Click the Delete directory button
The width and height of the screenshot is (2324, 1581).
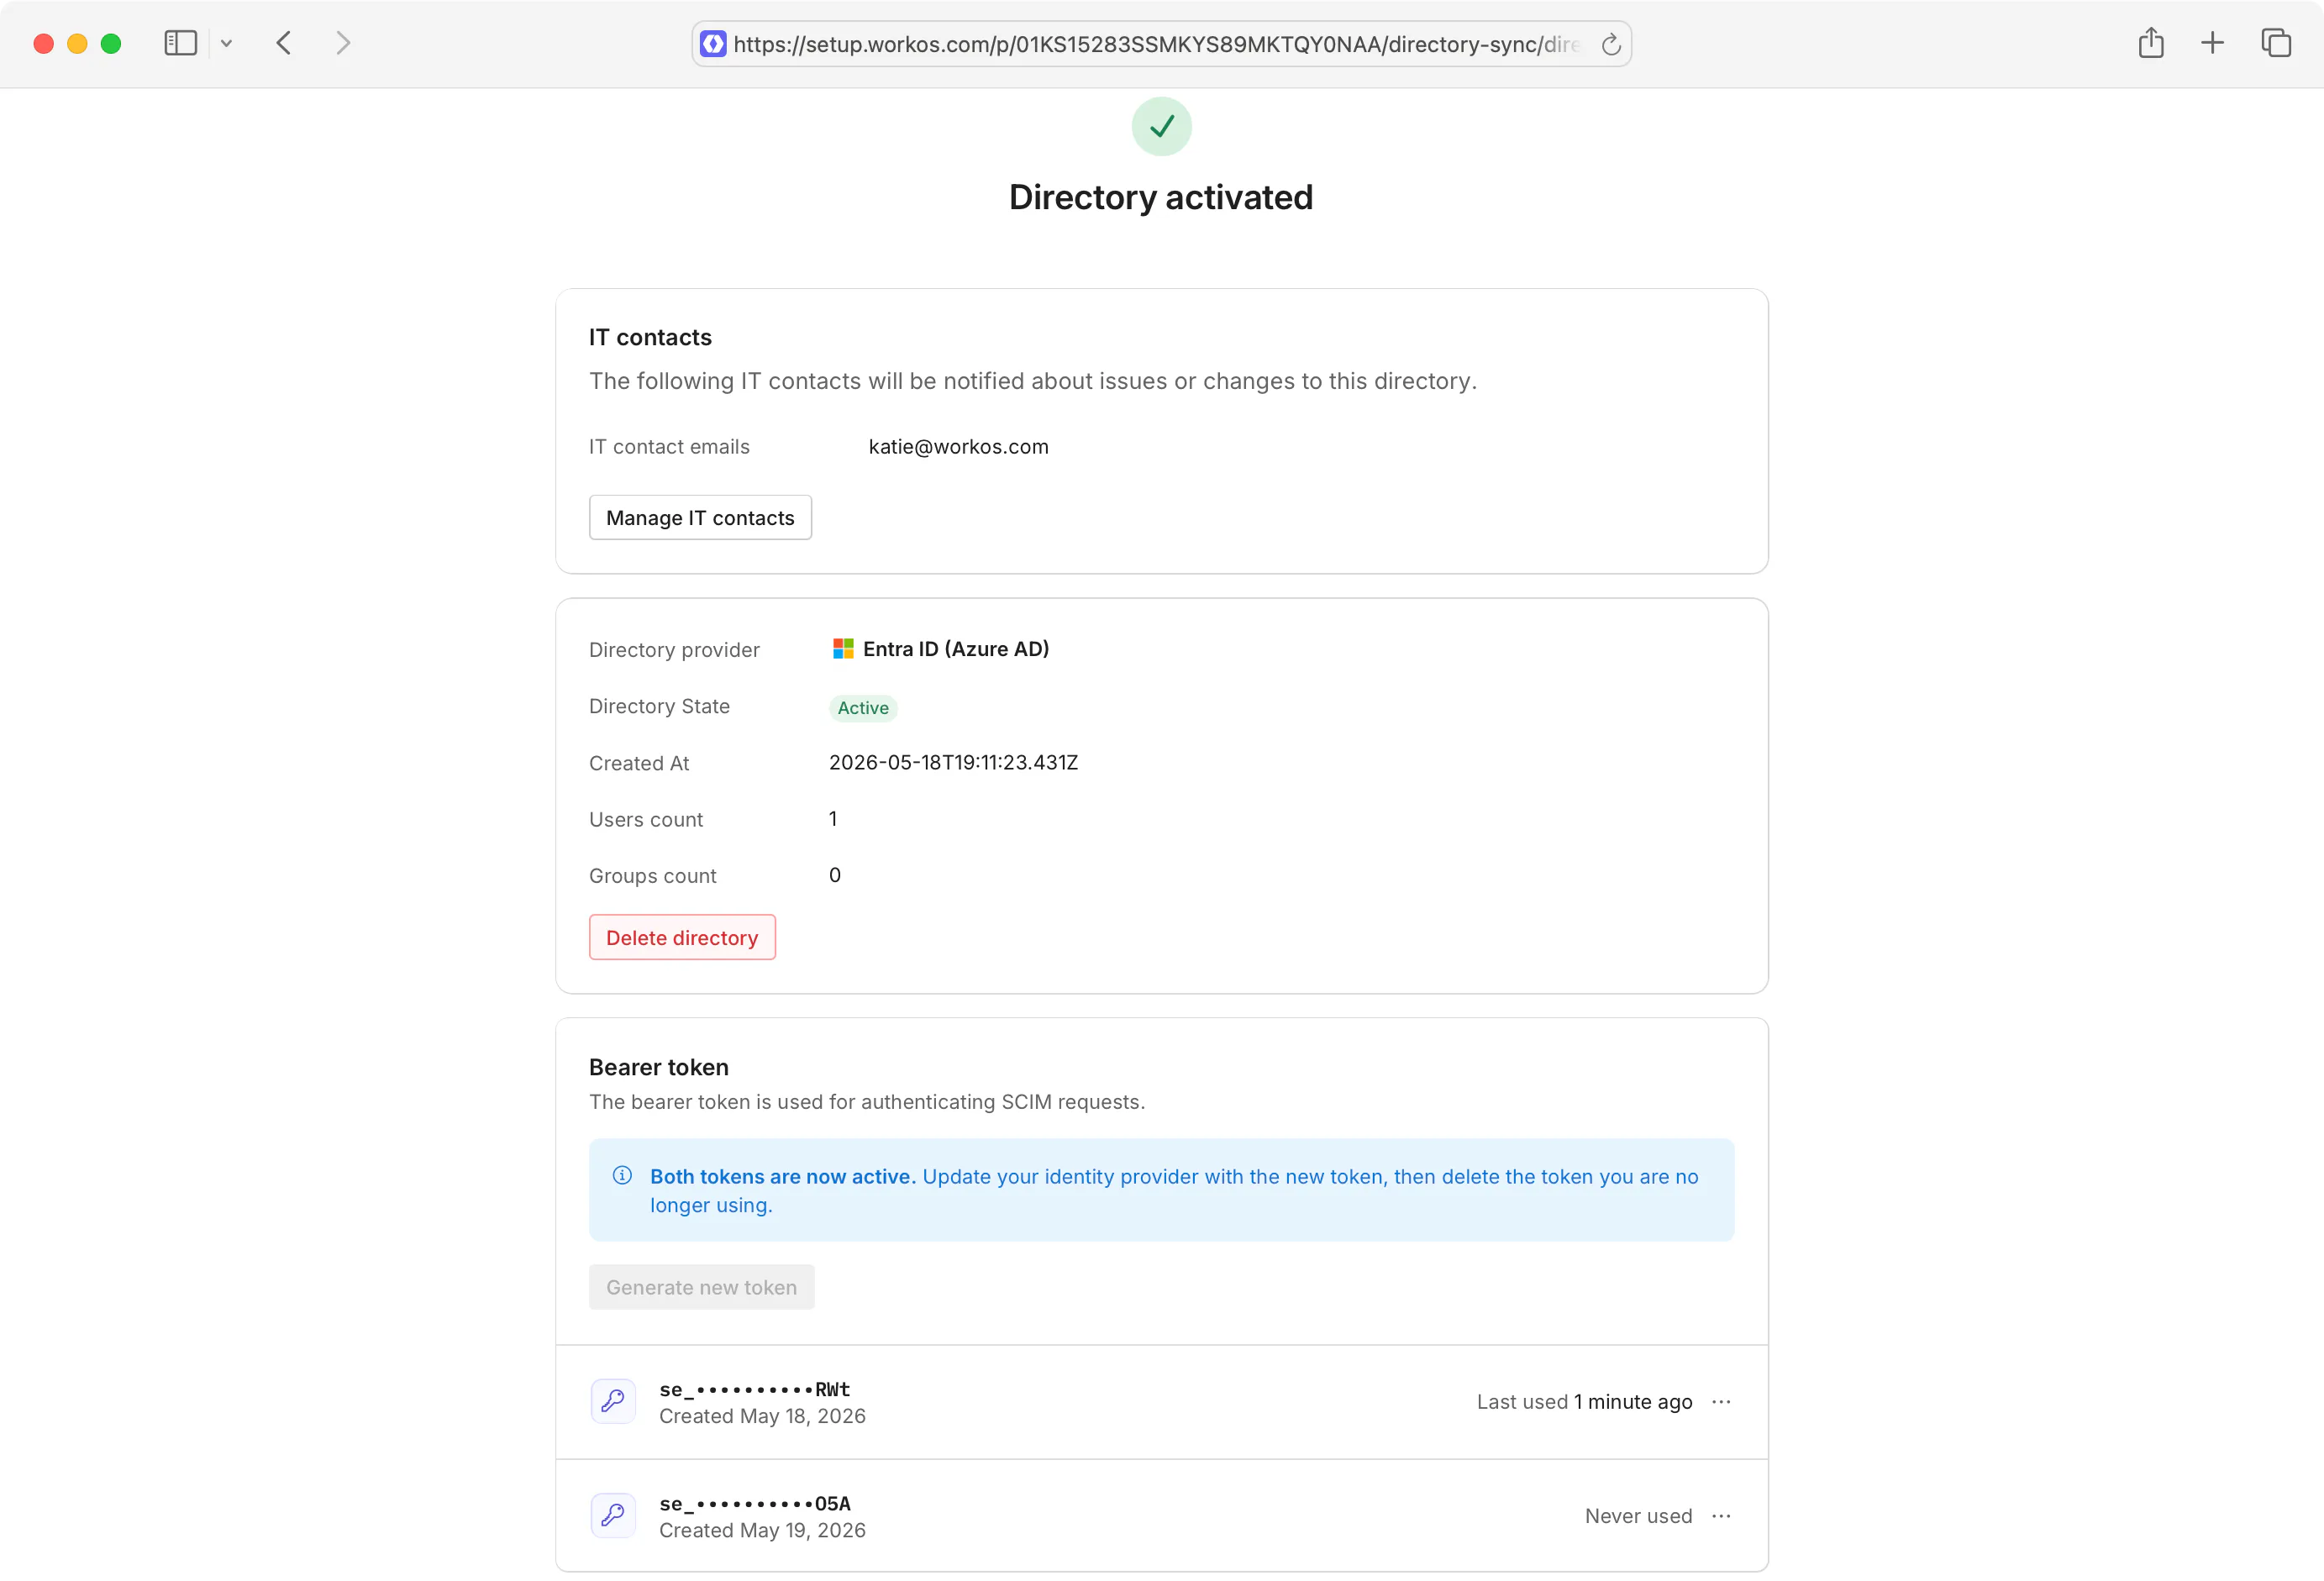coord(682,937)
